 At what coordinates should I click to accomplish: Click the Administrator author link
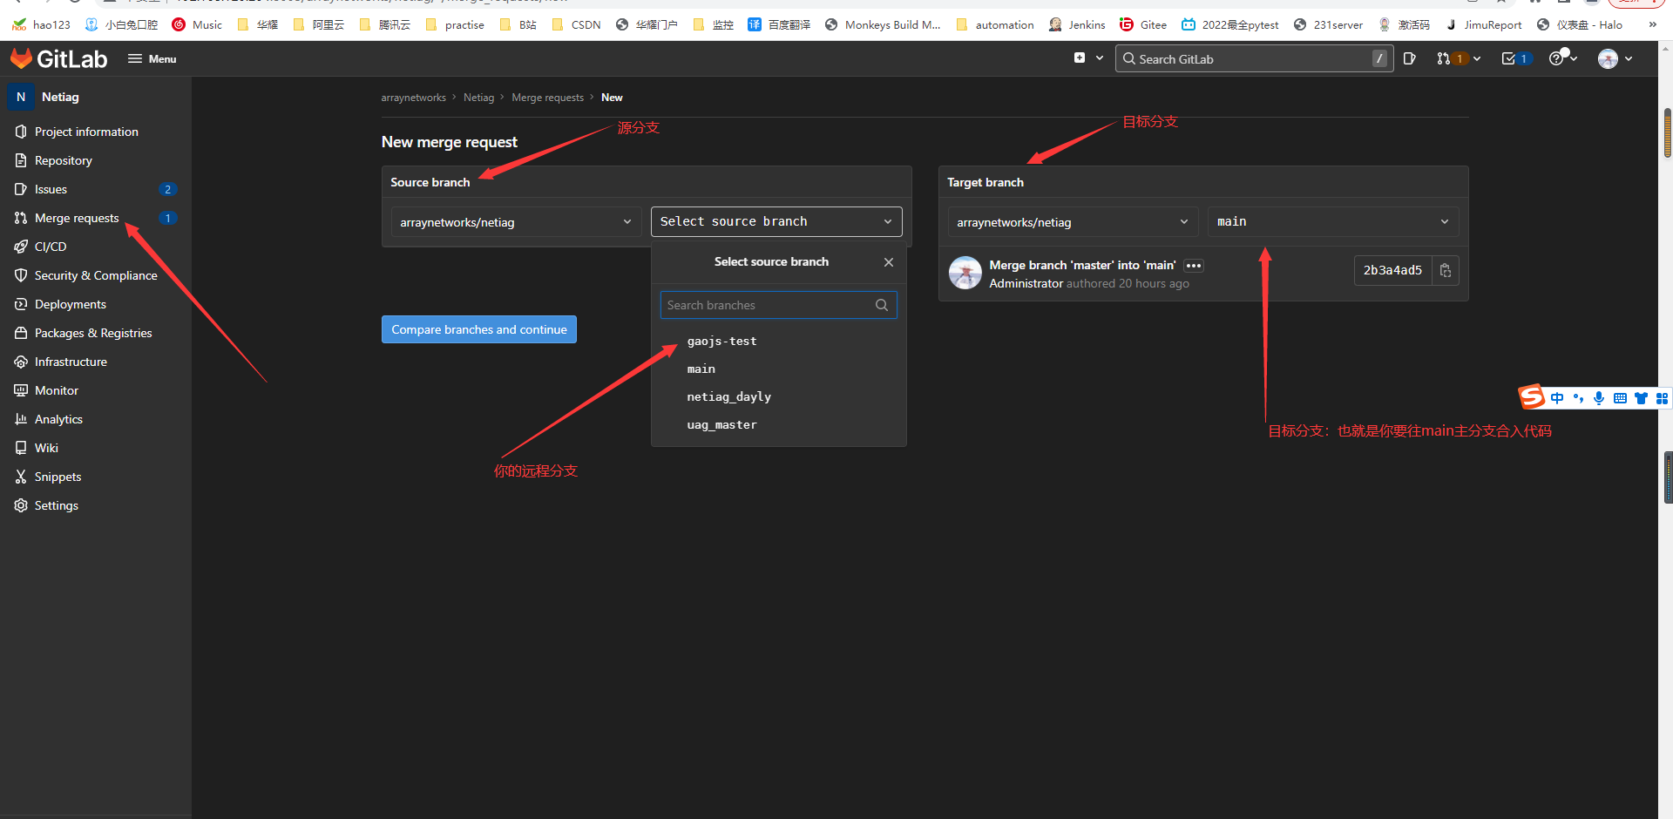pos(1026,283)
